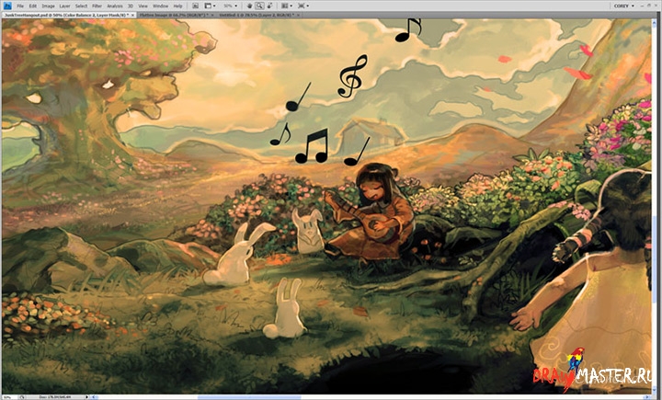Select the Rotate View tool
The image size is (662, 400).
[269, 6]
